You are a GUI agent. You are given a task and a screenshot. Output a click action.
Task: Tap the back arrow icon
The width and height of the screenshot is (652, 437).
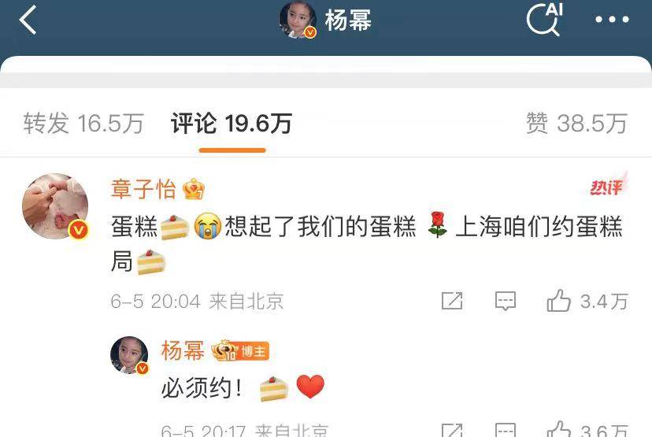point(28,20)
